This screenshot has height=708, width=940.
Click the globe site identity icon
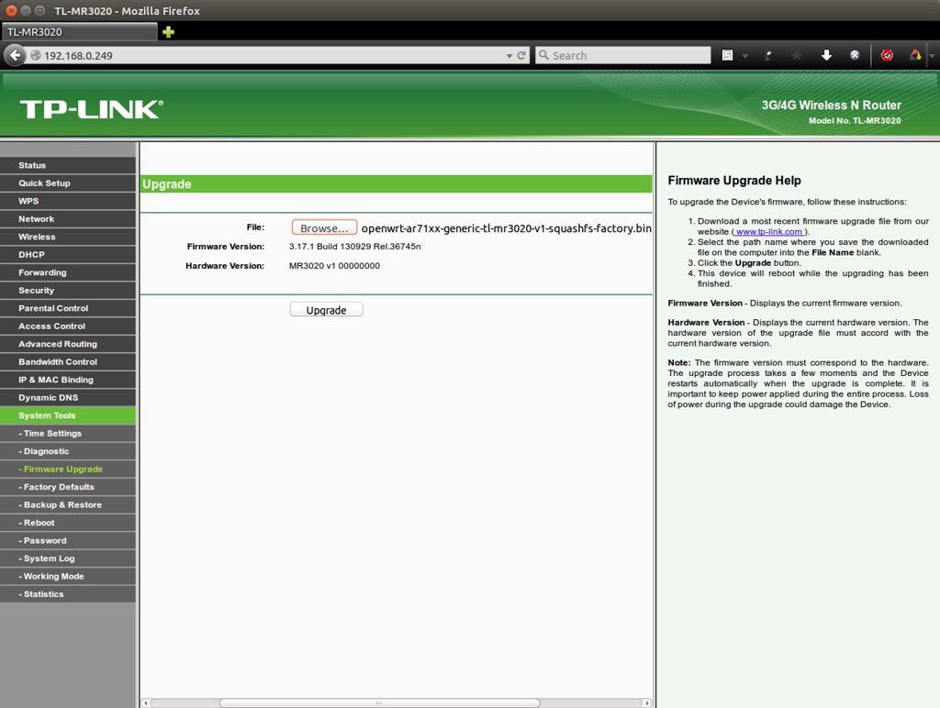(x=36, y=56)
